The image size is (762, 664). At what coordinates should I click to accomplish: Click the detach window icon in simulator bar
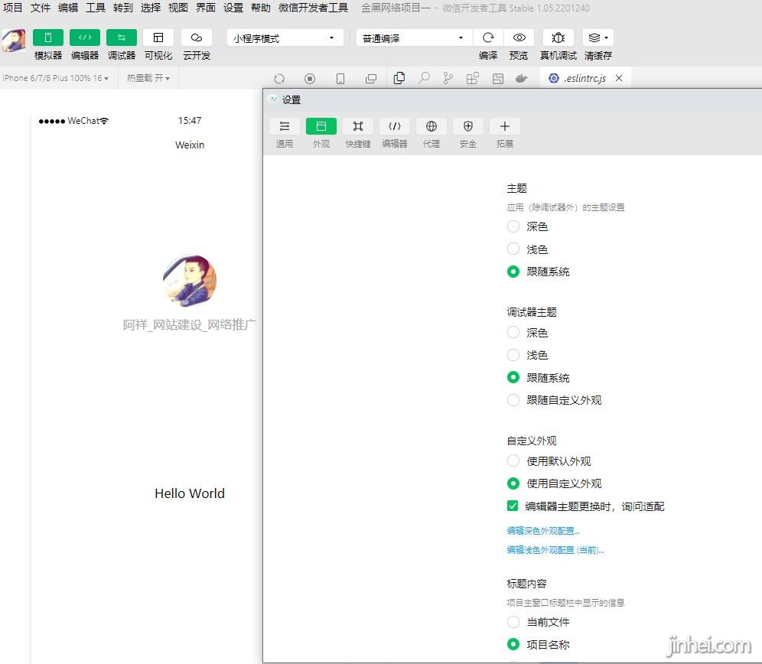371,78
